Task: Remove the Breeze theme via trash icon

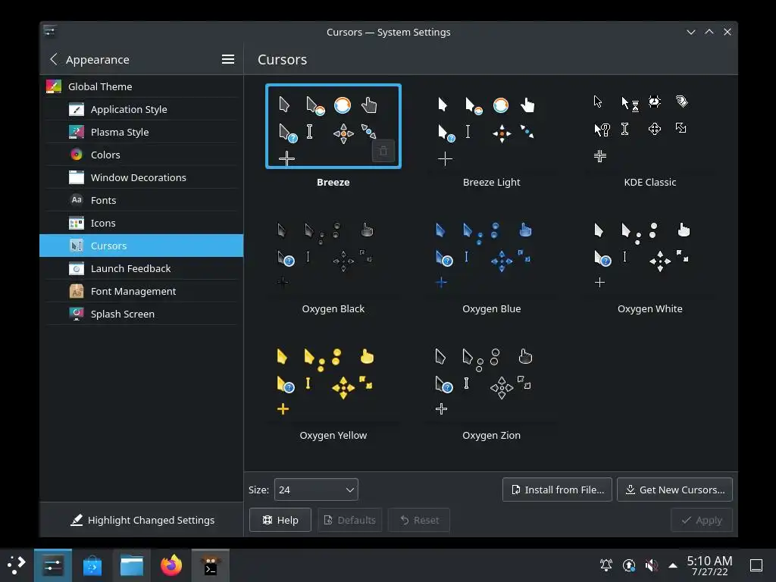Action: tap(383, 152)
